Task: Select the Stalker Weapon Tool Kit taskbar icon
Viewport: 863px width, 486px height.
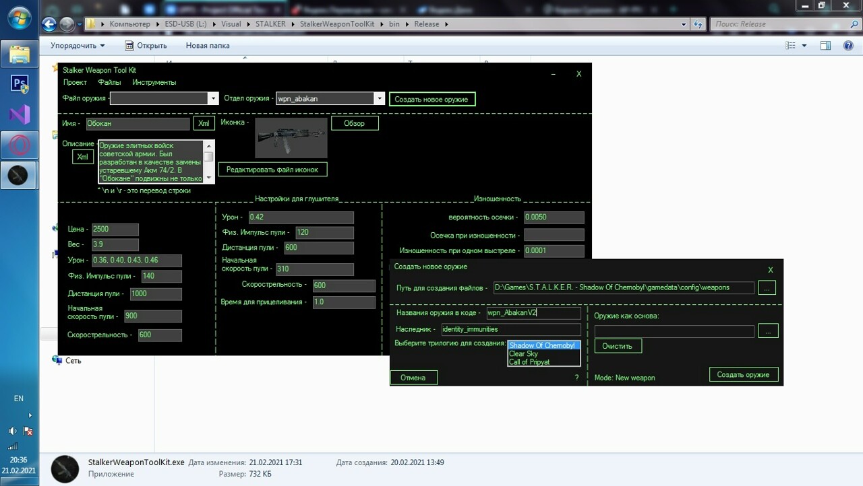Action: 19,175
